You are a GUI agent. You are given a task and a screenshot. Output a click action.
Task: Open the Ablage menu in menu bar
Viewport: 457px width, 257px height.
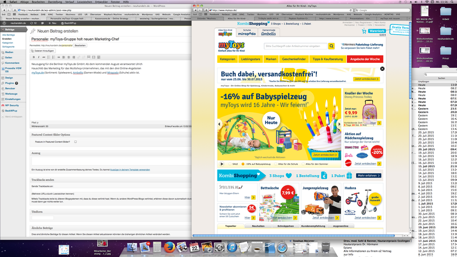click(24, 2)
